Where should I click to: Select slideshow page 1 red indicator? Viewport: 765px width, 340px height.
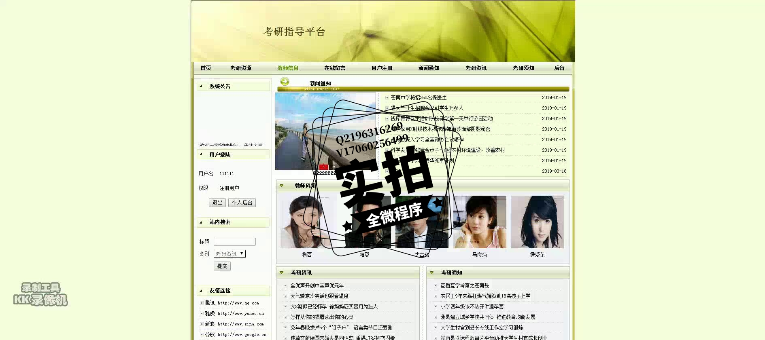pos(323,167)
